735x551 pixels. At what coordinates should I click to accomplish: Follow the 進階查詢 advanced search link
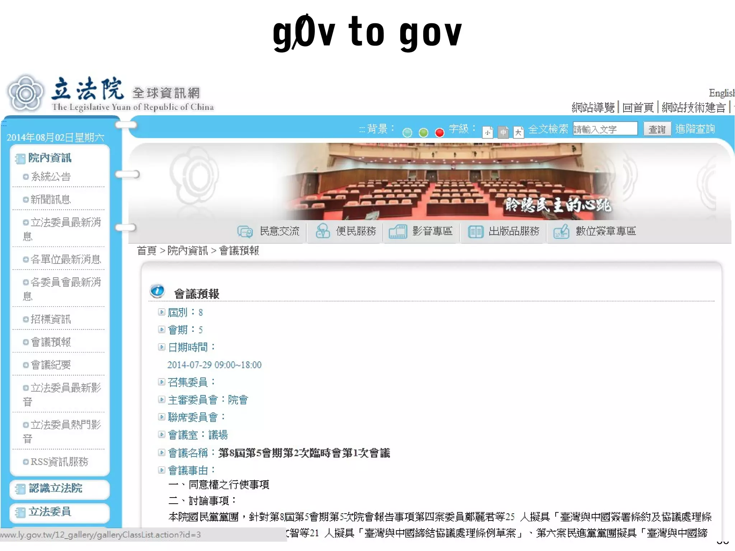tap(695, 129)
